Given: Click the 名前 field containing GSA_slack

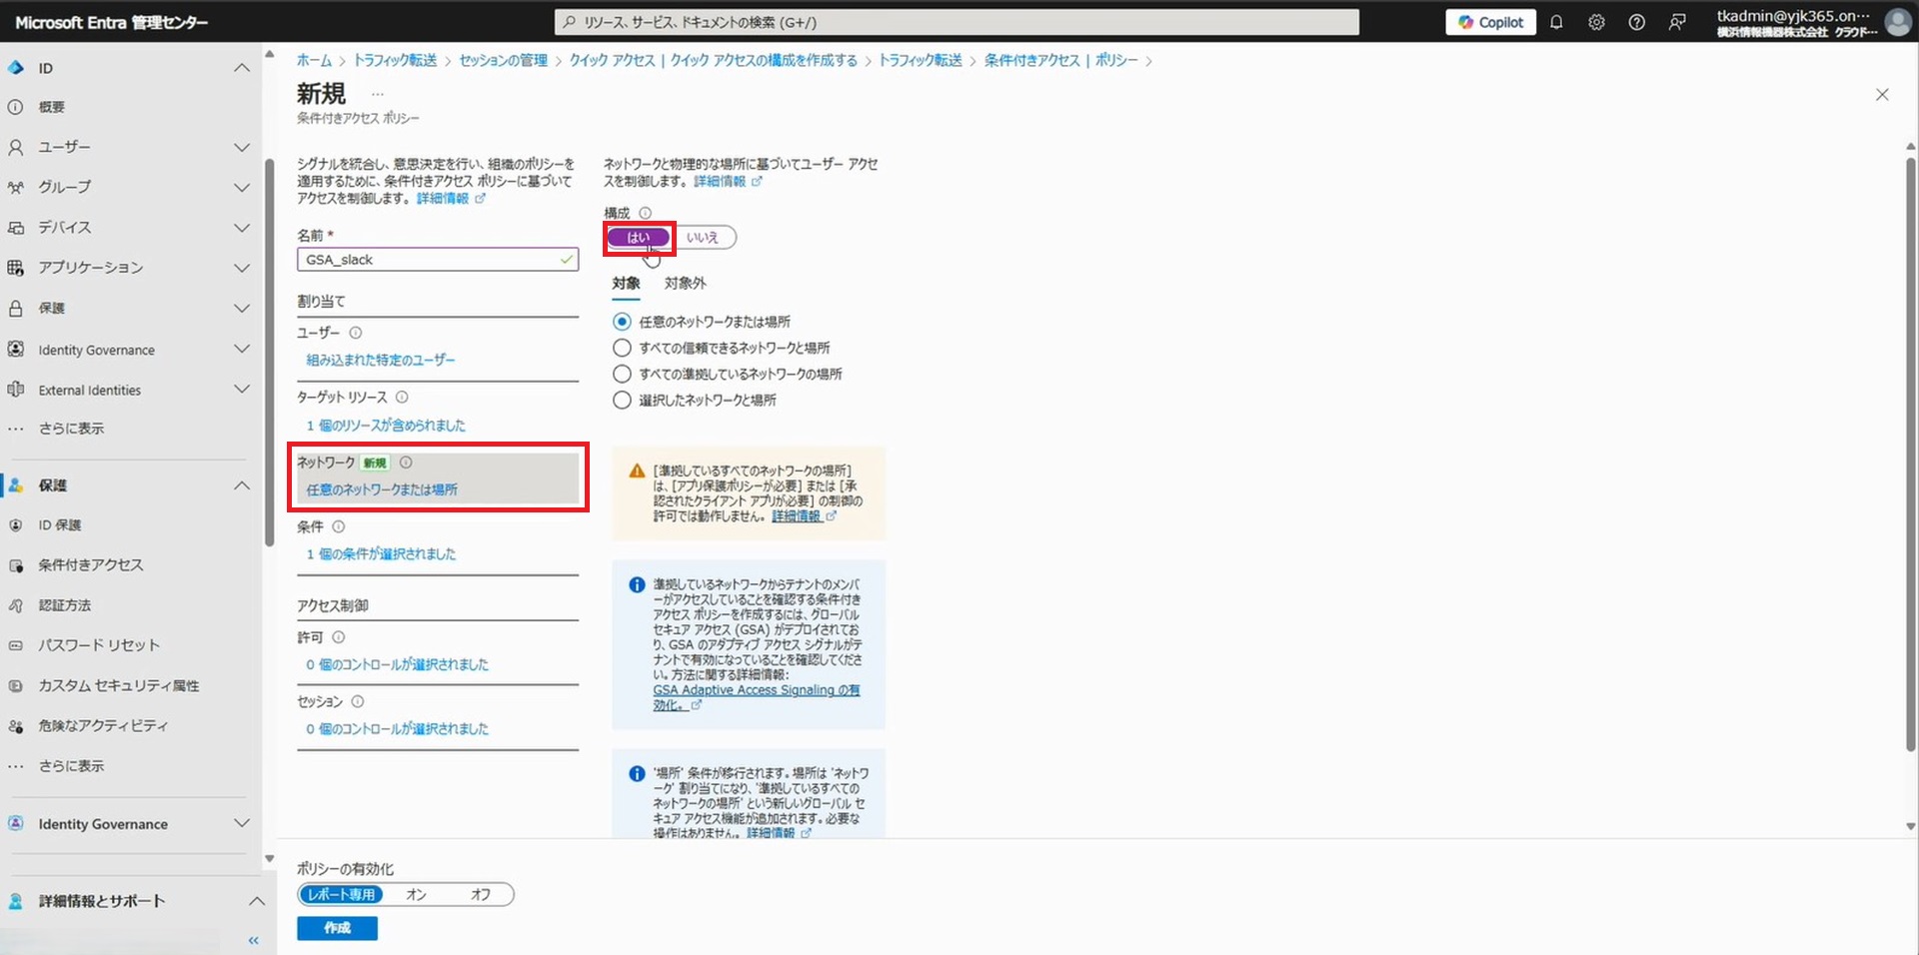Looking at the screenshot, I should click(438, 260).
